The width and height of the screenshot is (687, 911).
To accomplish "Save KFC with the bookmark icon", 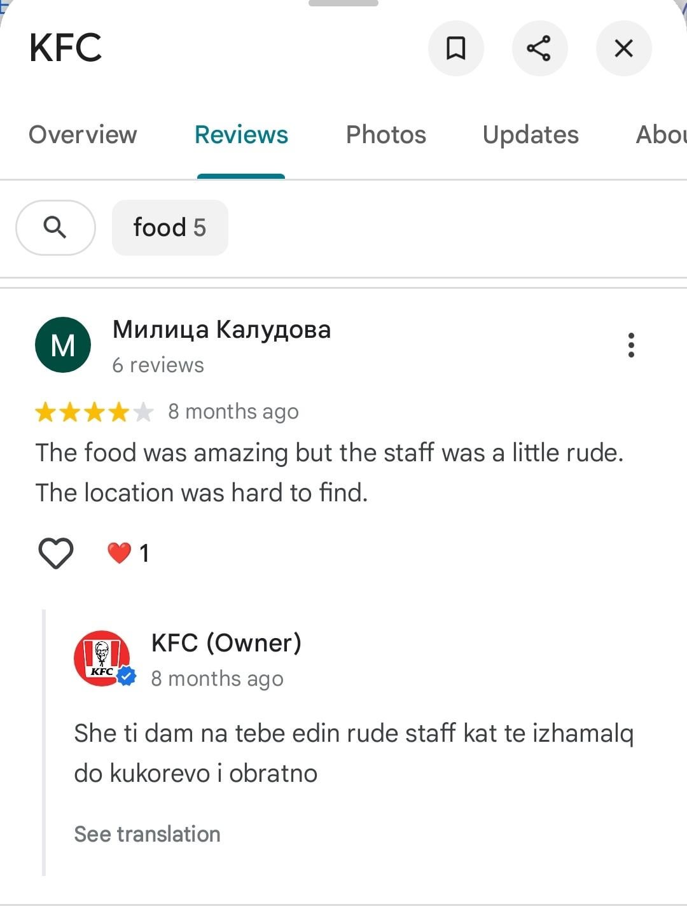I will [x=455, y=48].
